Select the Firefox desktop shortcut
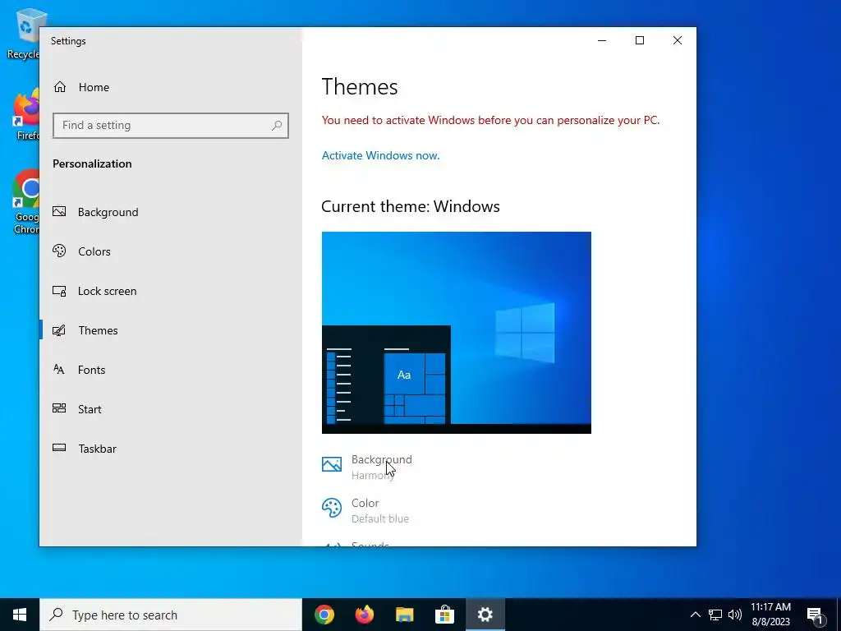 click(25, 115)
